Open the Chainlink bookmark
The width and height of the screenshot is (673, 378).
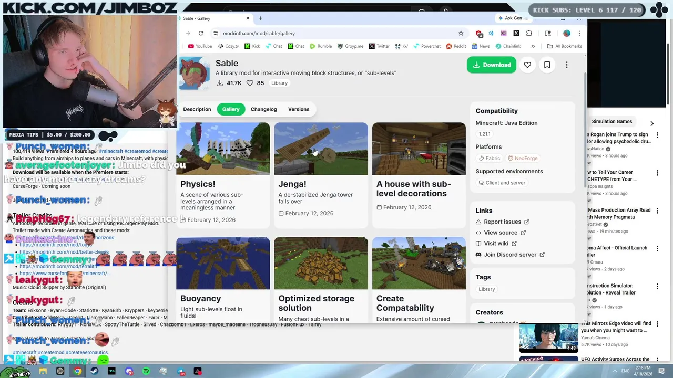[508, 46]
